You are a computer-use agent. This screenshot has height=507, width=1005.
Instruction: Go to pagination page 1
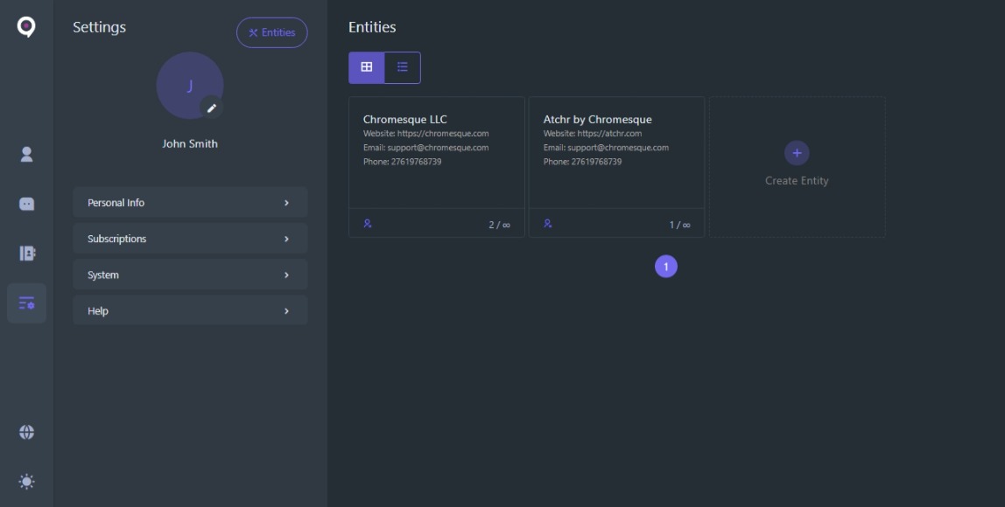point(666,267)
